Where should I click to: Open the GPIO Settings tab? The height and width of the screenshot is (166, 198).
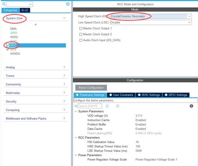point(176,95)
